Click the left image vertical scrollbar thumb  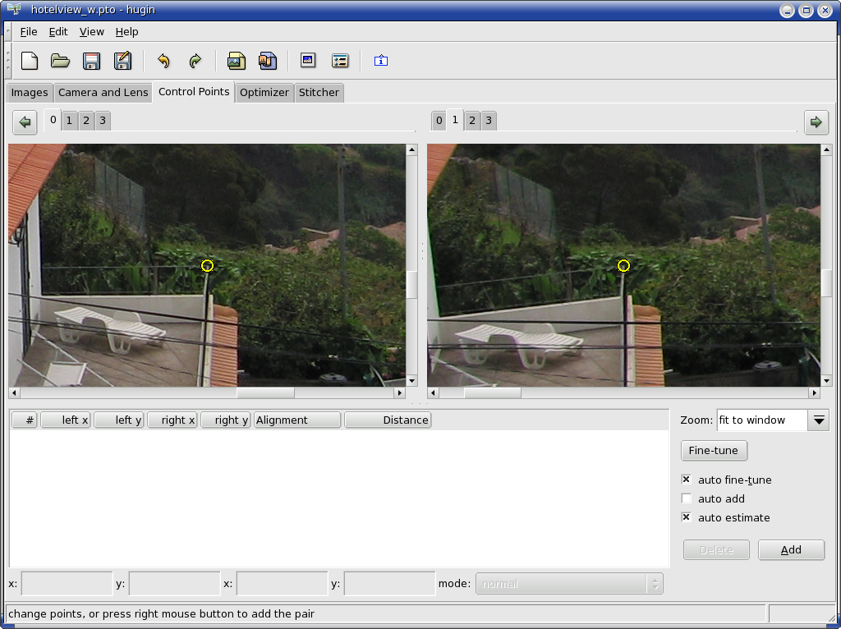pos(412,284)
